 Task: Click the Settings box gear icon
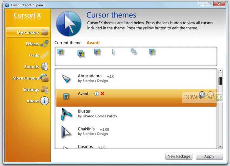coord(45,89)
